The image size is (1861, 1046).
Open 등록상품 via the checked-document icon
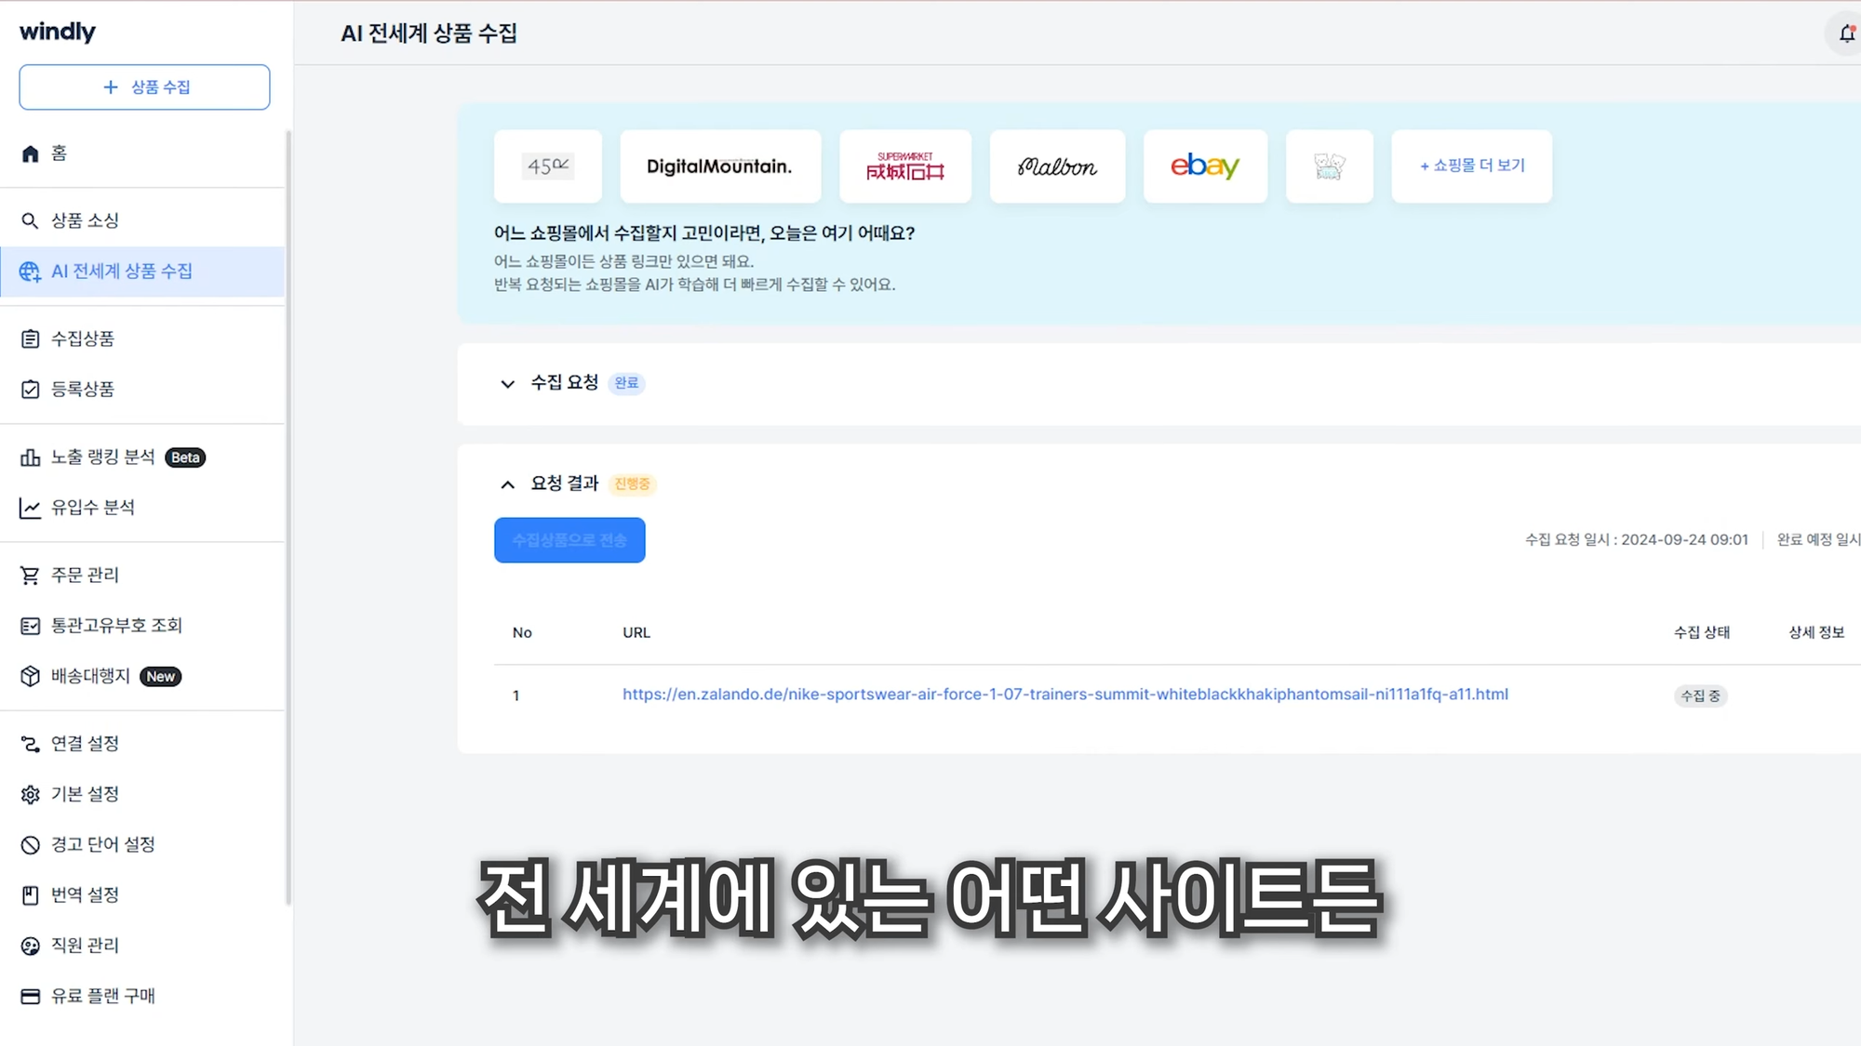click(29, 389)
